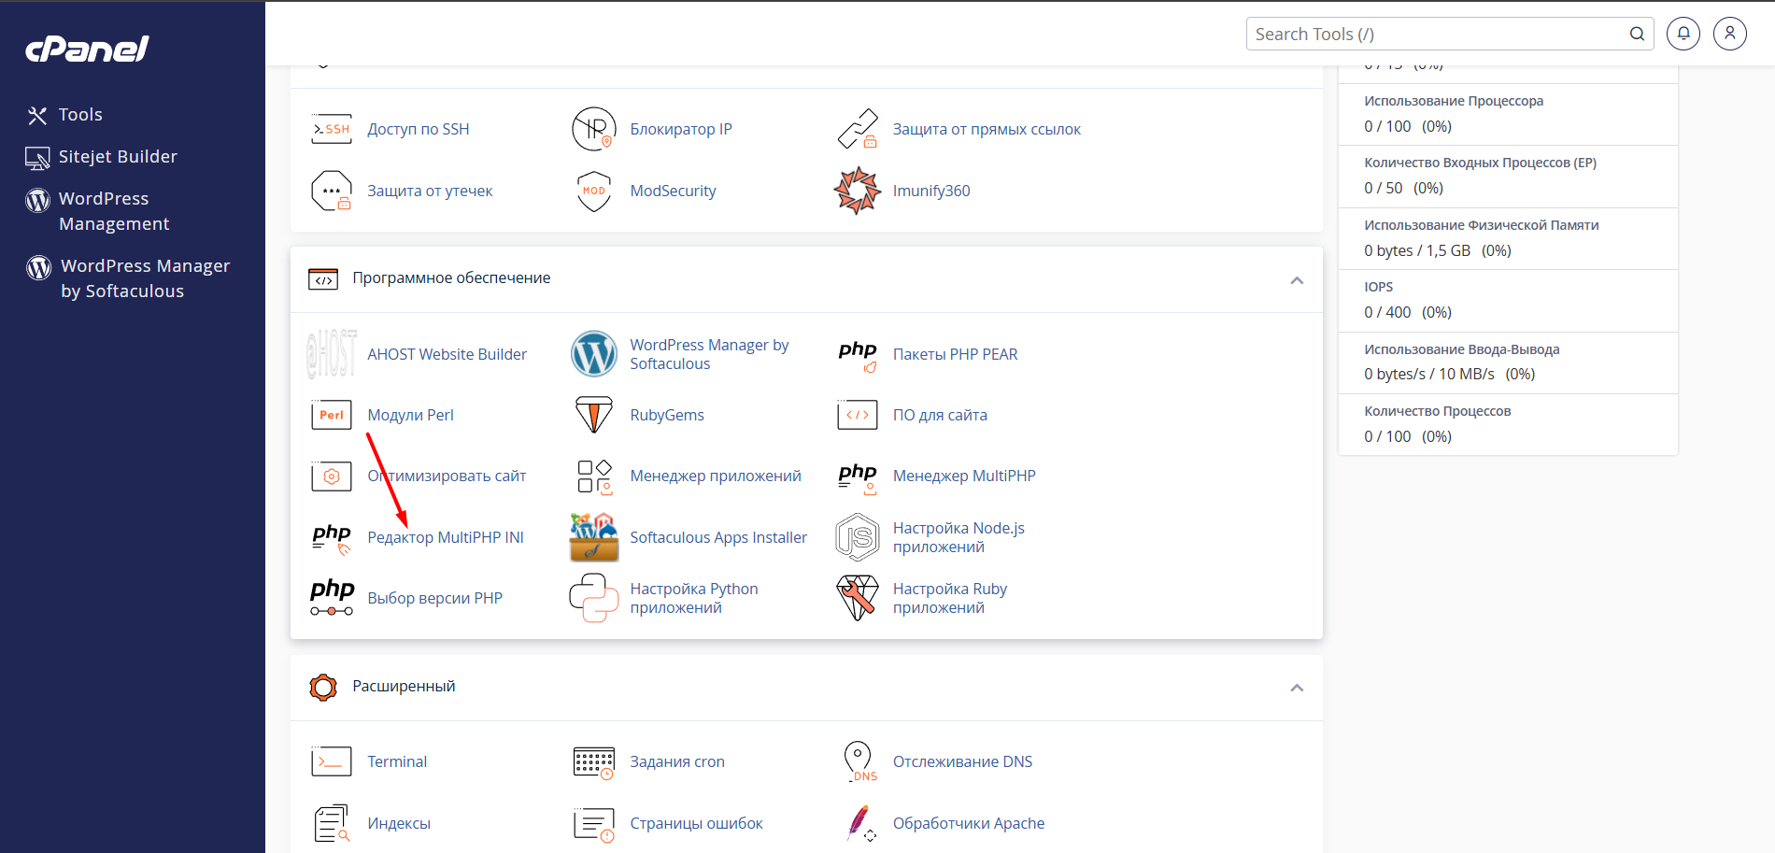Click the Менеджер MultiPHP link
This screenshot has width=1775, height=853.
pos(964,476)
